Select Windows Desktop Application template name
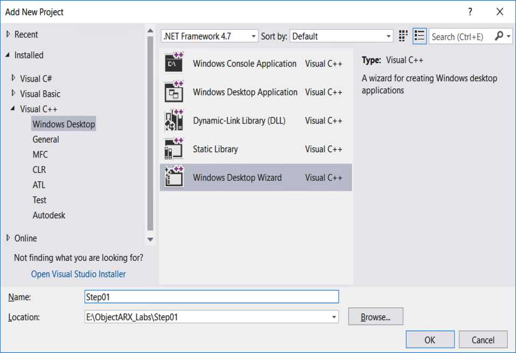This screenshot has width=516, height=353. coord(245,92)
